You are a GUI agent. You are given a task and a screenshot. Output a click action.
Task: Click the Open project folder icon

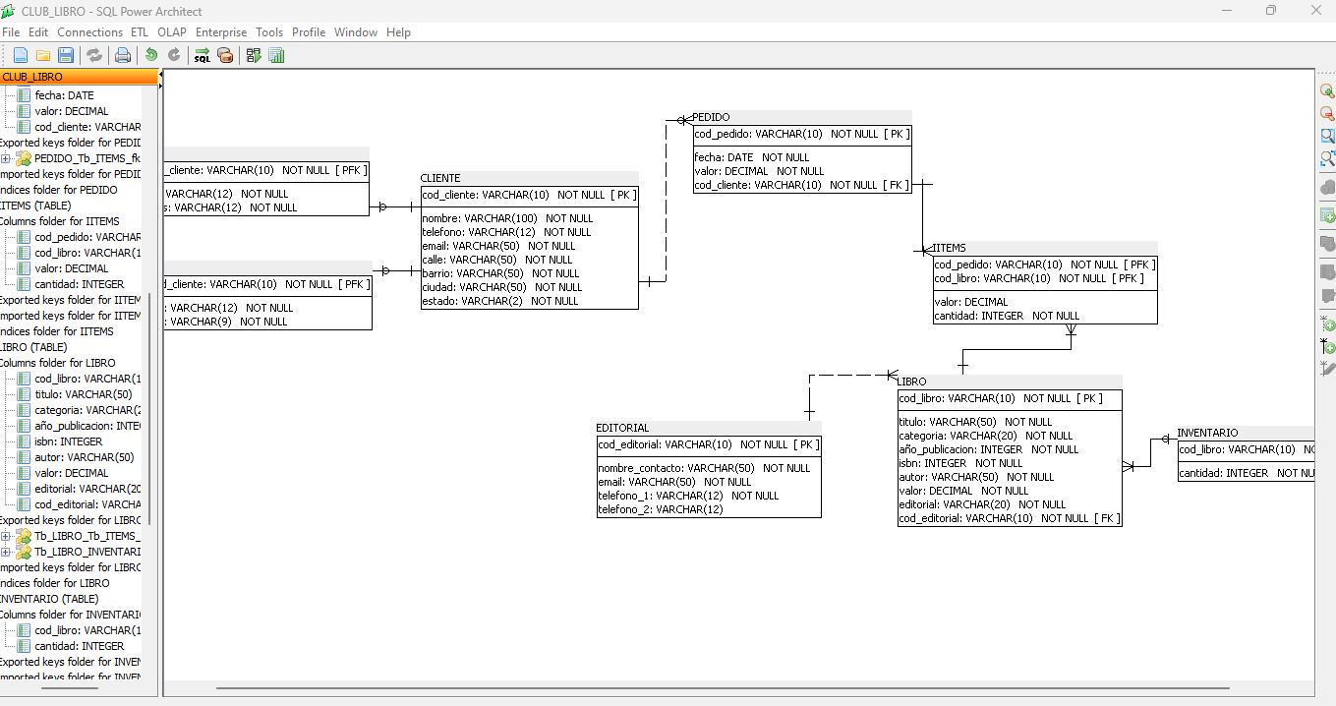pyautogui.click(x=43, y=55)
